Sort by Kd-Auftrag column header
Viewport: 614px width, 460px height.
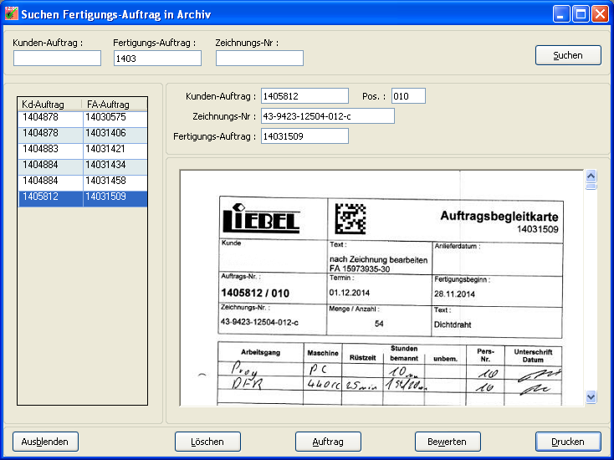coord(50,104)
